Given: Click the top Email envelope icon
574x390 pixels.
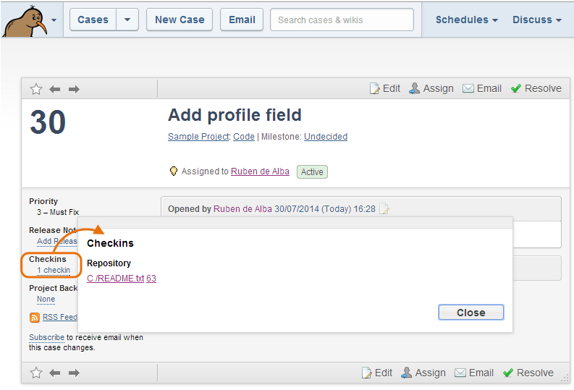Looking at the screenshot, I should click(468, 88).
